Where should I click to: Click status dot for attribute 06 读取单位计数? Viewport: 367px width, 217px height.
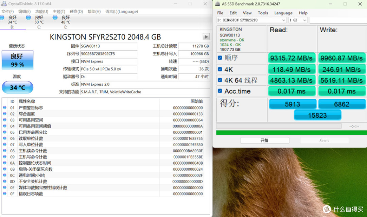[5, 138]
